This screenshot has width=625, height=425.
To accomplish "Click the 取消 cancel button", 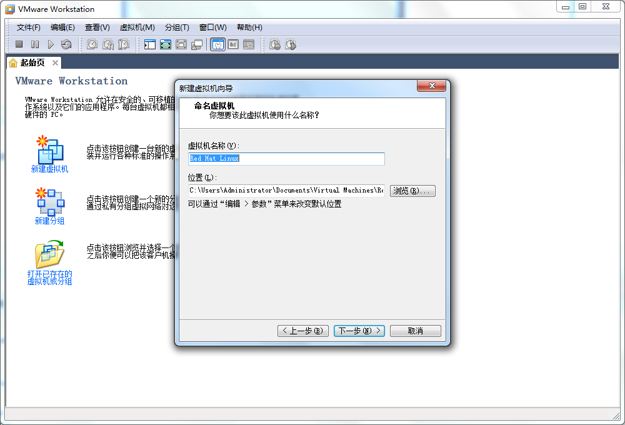I will 416,331.
